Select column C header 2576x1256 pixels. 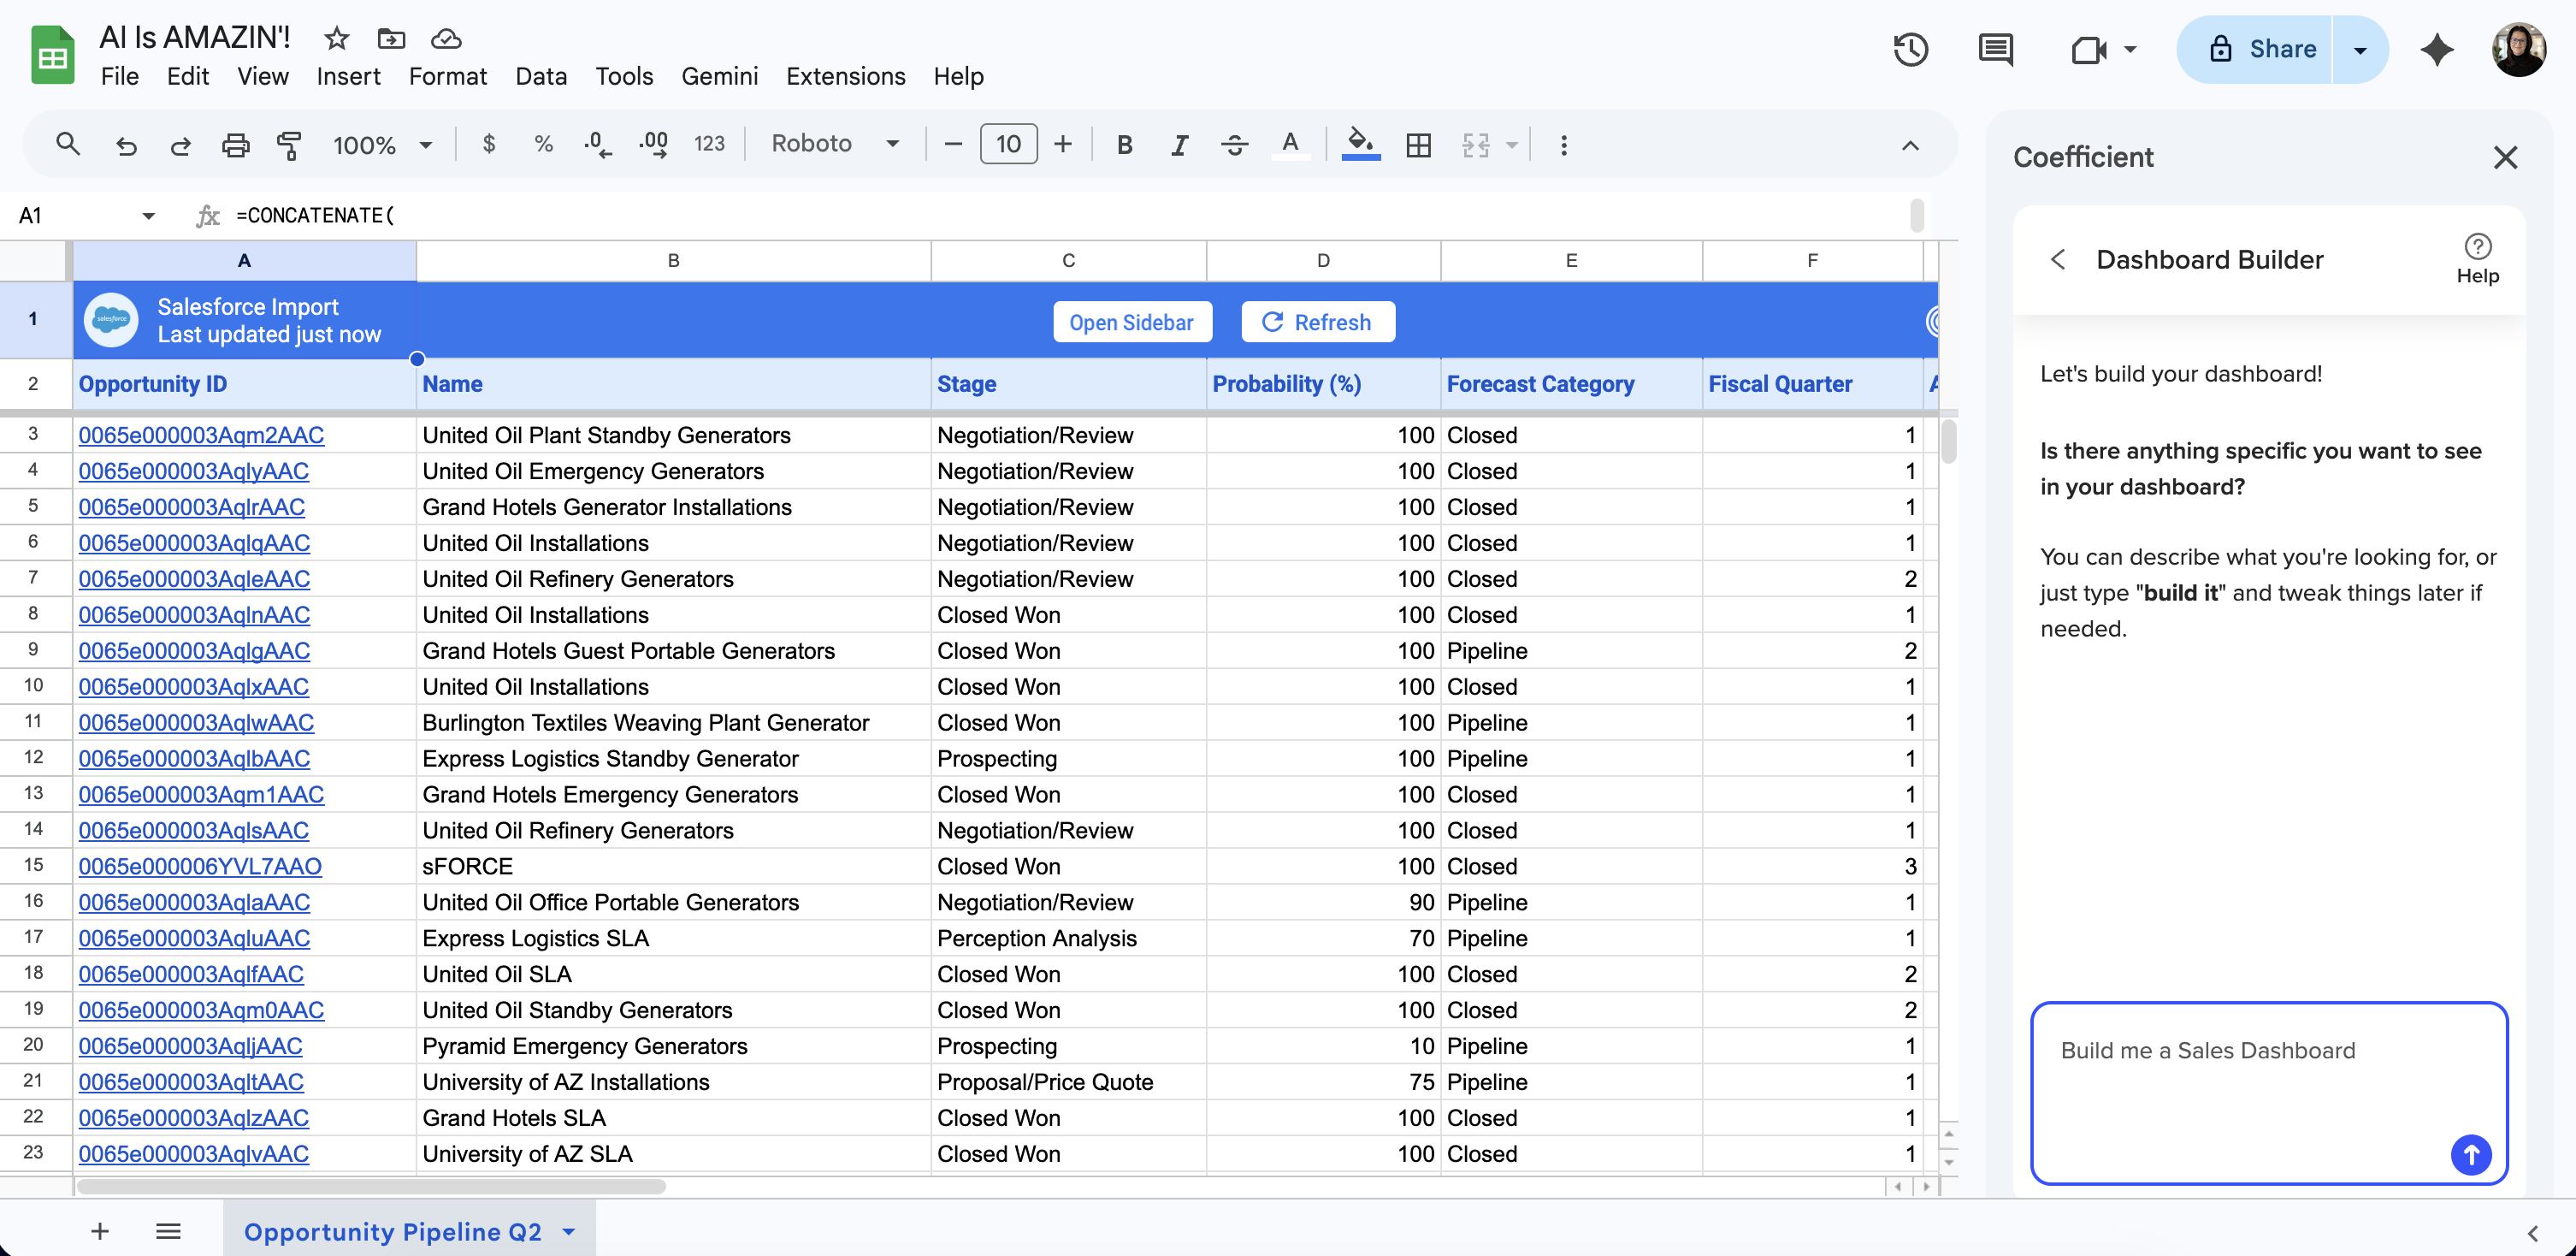[x=1068, y=260]
